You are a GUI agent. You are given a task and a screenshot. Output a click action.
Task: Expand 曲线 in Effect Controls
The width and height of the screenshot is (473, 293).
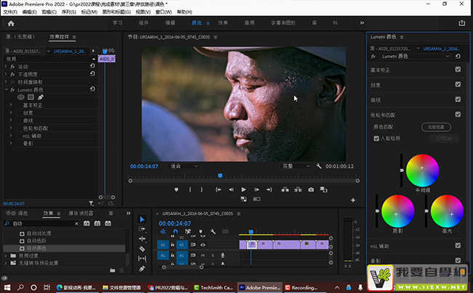[x=11, y=120]
